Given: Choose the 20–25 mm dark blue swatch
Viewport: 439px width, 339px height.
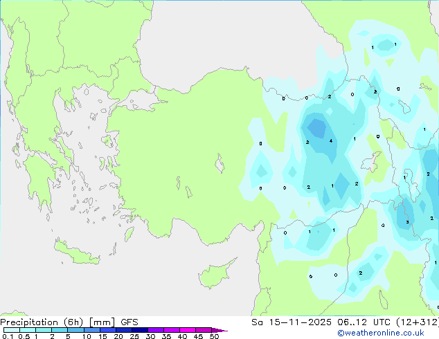Looking at the screenshot, I should point(123,330).
